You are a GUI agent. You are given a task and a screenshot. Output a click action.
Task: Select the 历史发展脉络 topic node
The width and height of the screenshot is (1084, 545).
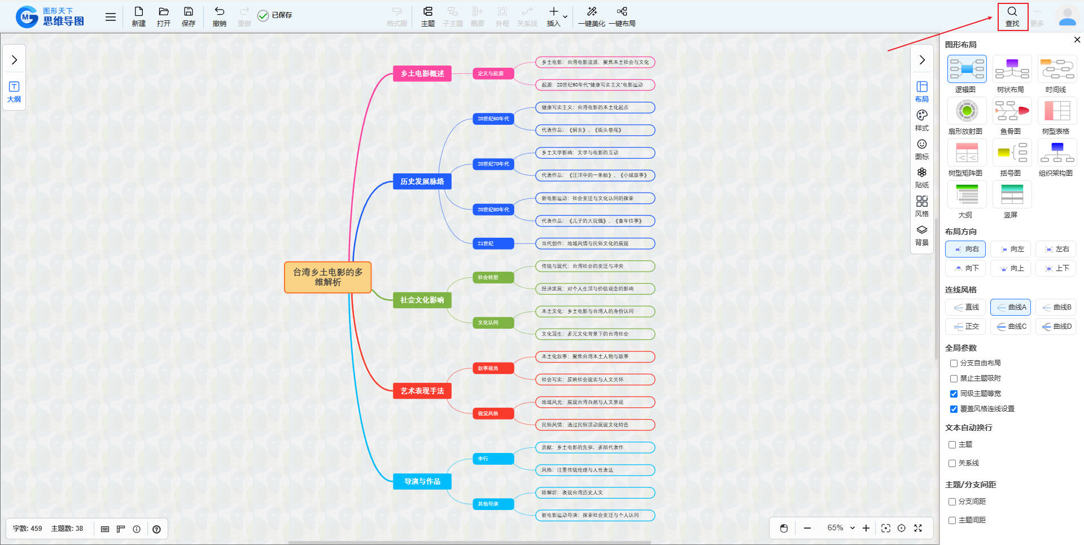[x=422, y=181]
